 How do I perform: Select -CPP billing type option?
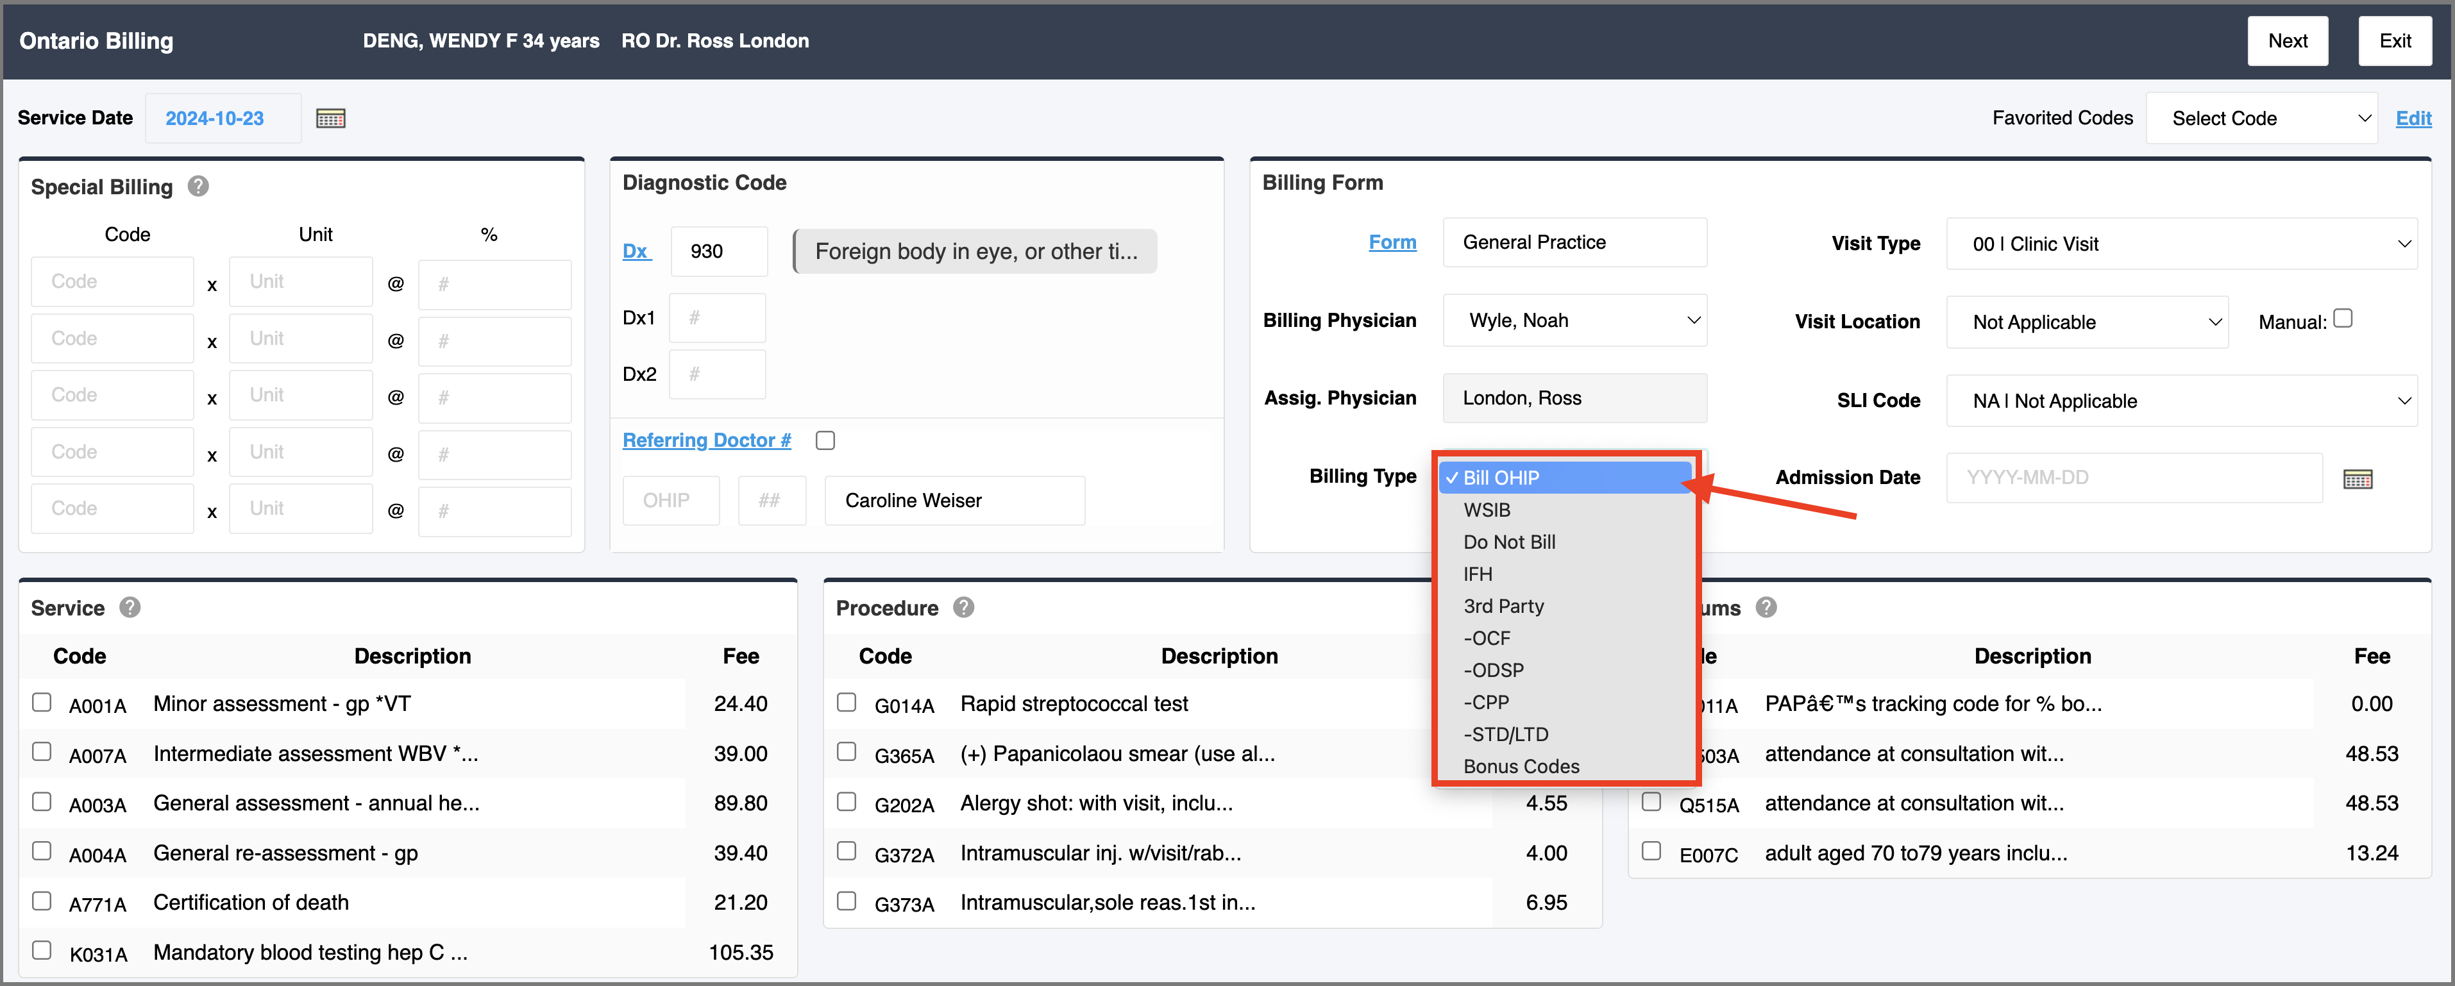[x=1566, y=702]
